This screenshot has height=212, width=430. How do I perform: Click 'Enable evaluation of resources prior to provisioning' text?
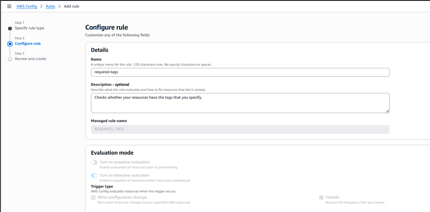tap(138, 167)
